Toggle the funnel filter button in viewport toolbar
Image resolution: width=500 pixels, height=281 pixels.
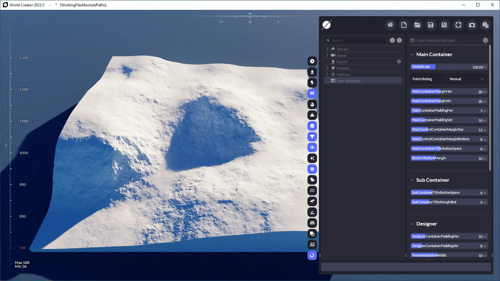point(312,137)
